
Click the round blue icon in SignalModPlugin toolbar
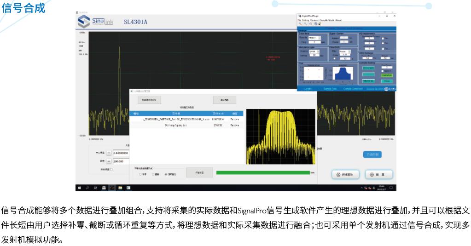point(316,24)
